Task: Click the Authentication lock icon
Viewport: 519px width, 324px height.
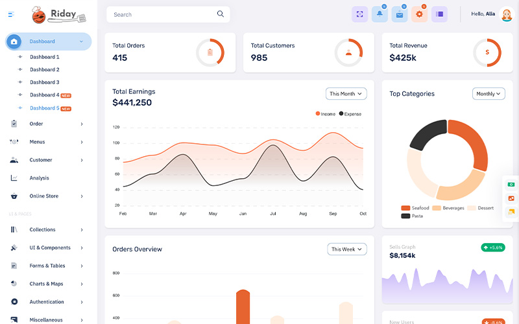Action: pyautogui.click(x=14, y=301)
